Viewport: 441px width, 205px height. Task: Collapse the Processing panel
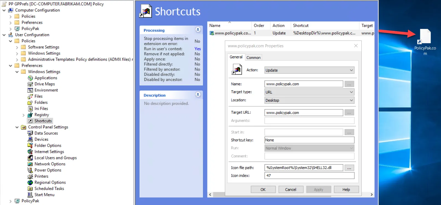198,30
